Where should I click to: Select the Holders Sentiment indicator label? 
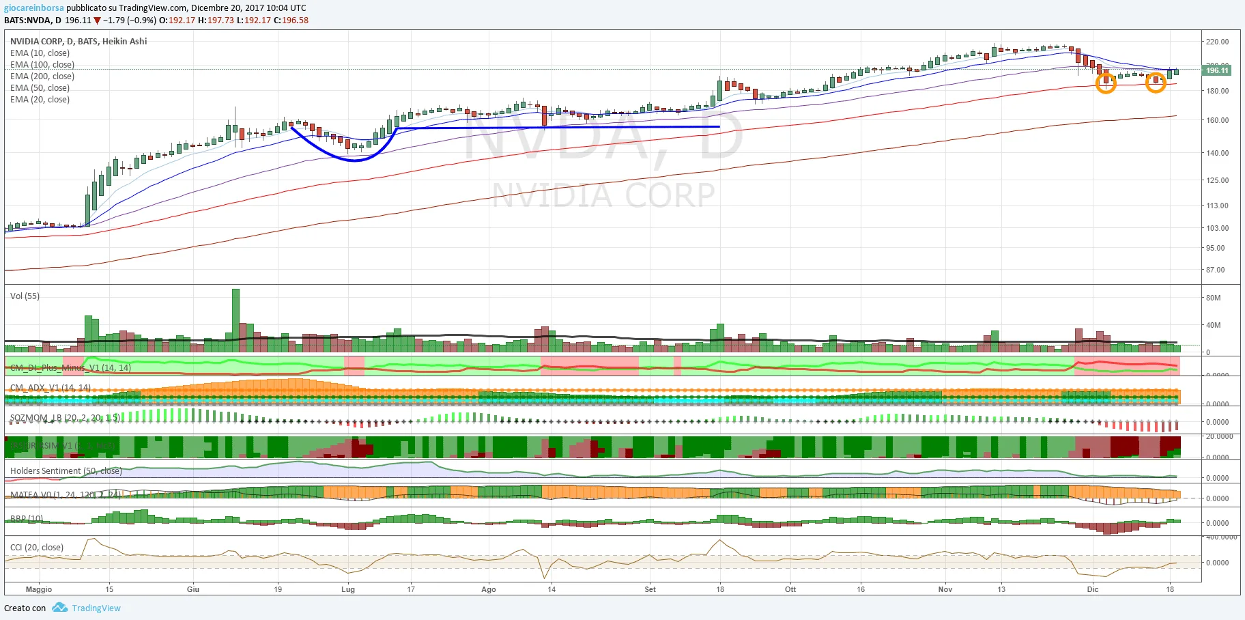[66, 470]
